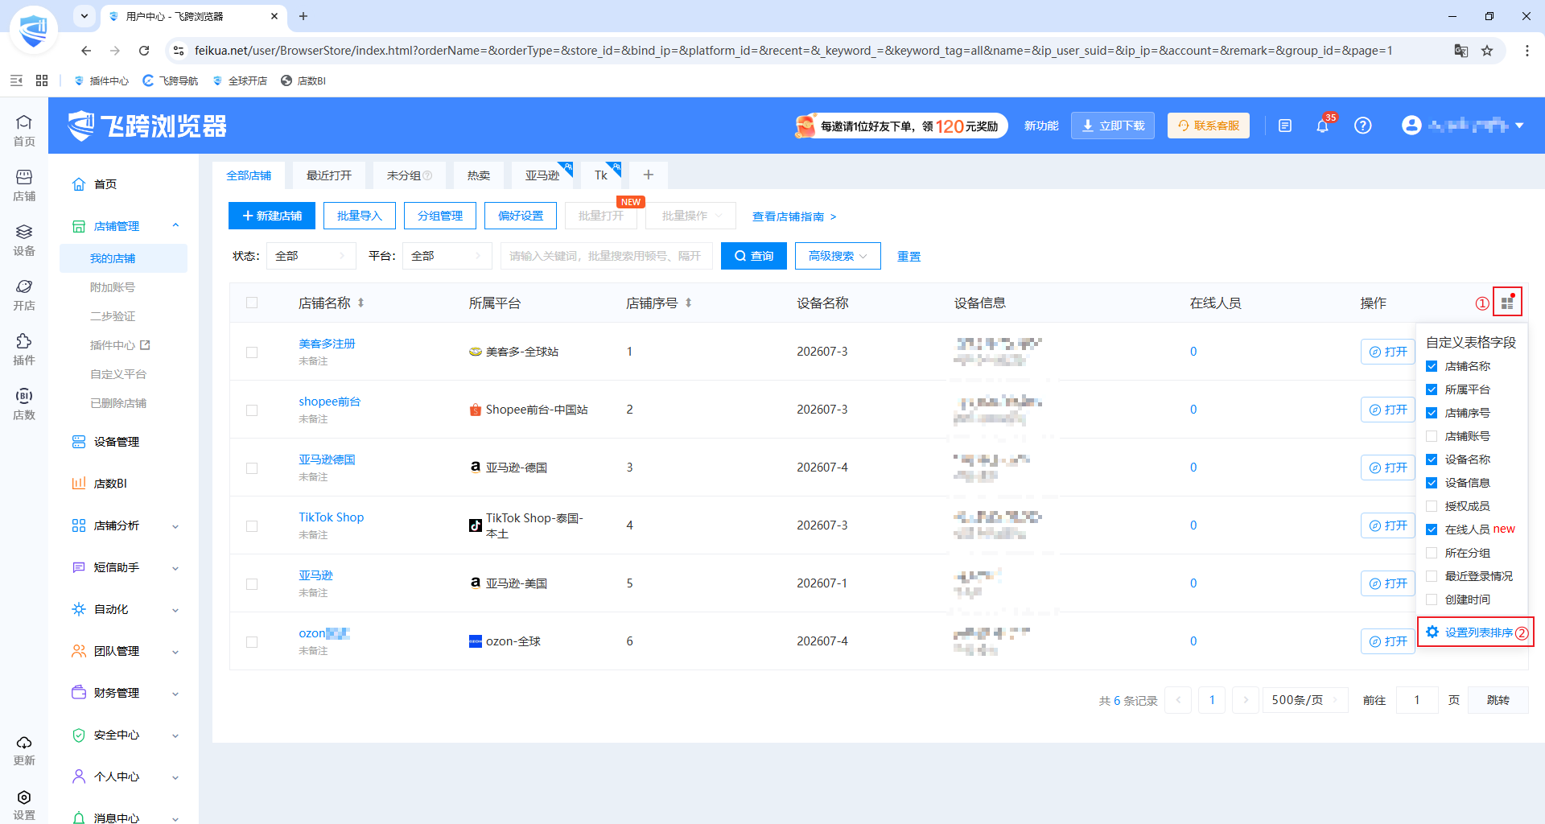
Task: Uncheck the 店铺名称 field checkbox
Action: click(1432, 366)
